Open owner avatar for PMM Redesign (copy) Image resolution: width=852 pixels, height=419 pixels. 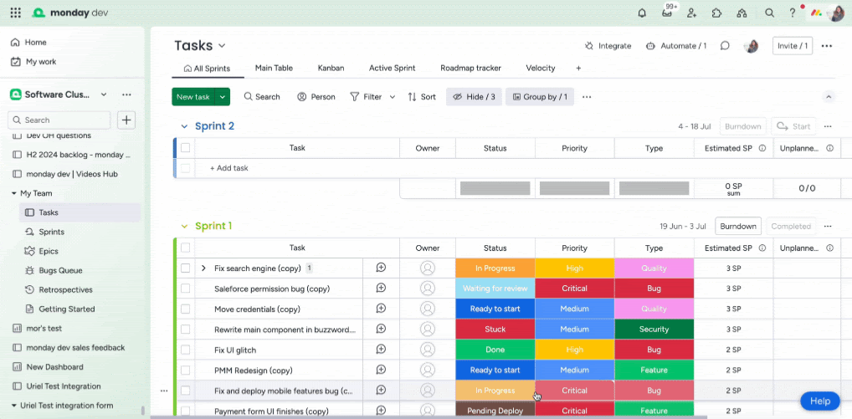pyautogui.click(x=428, y=370)
